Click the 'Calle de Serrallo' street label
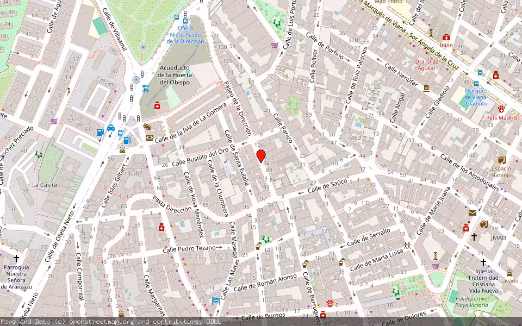Screen dimensions: 522x326 point(369,237)
